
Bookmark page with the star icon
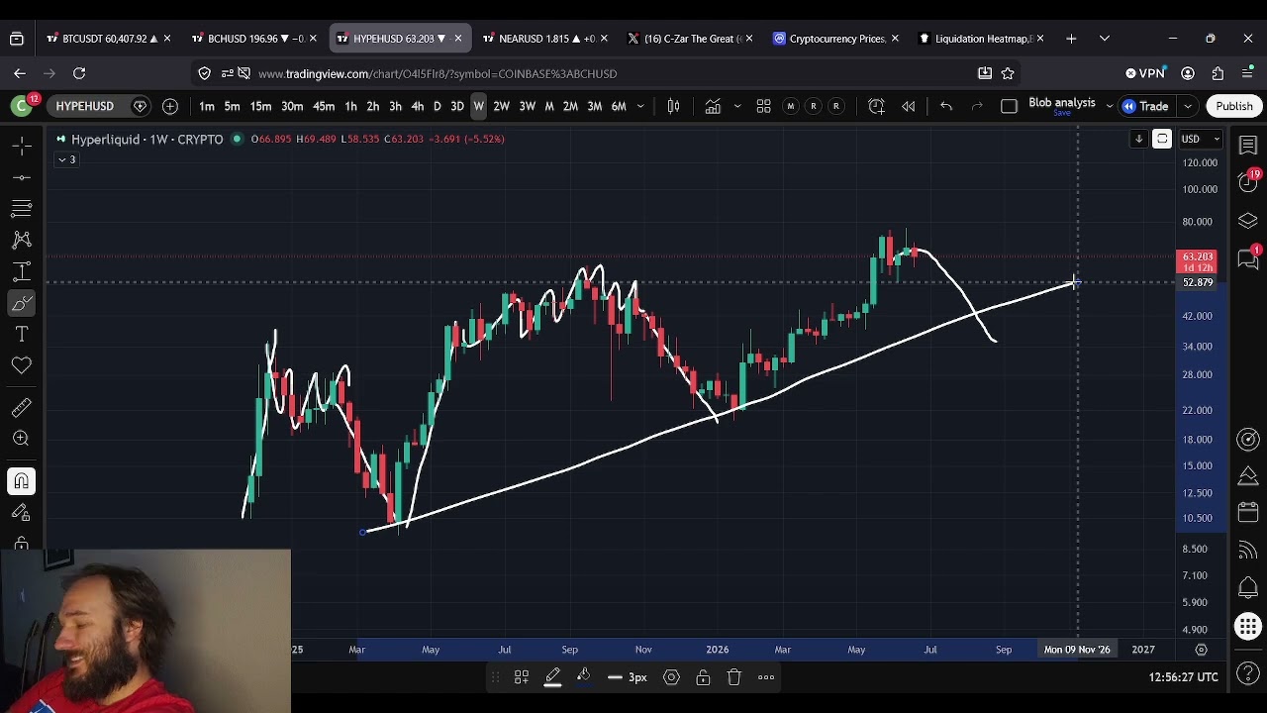tap(1008, 73)
